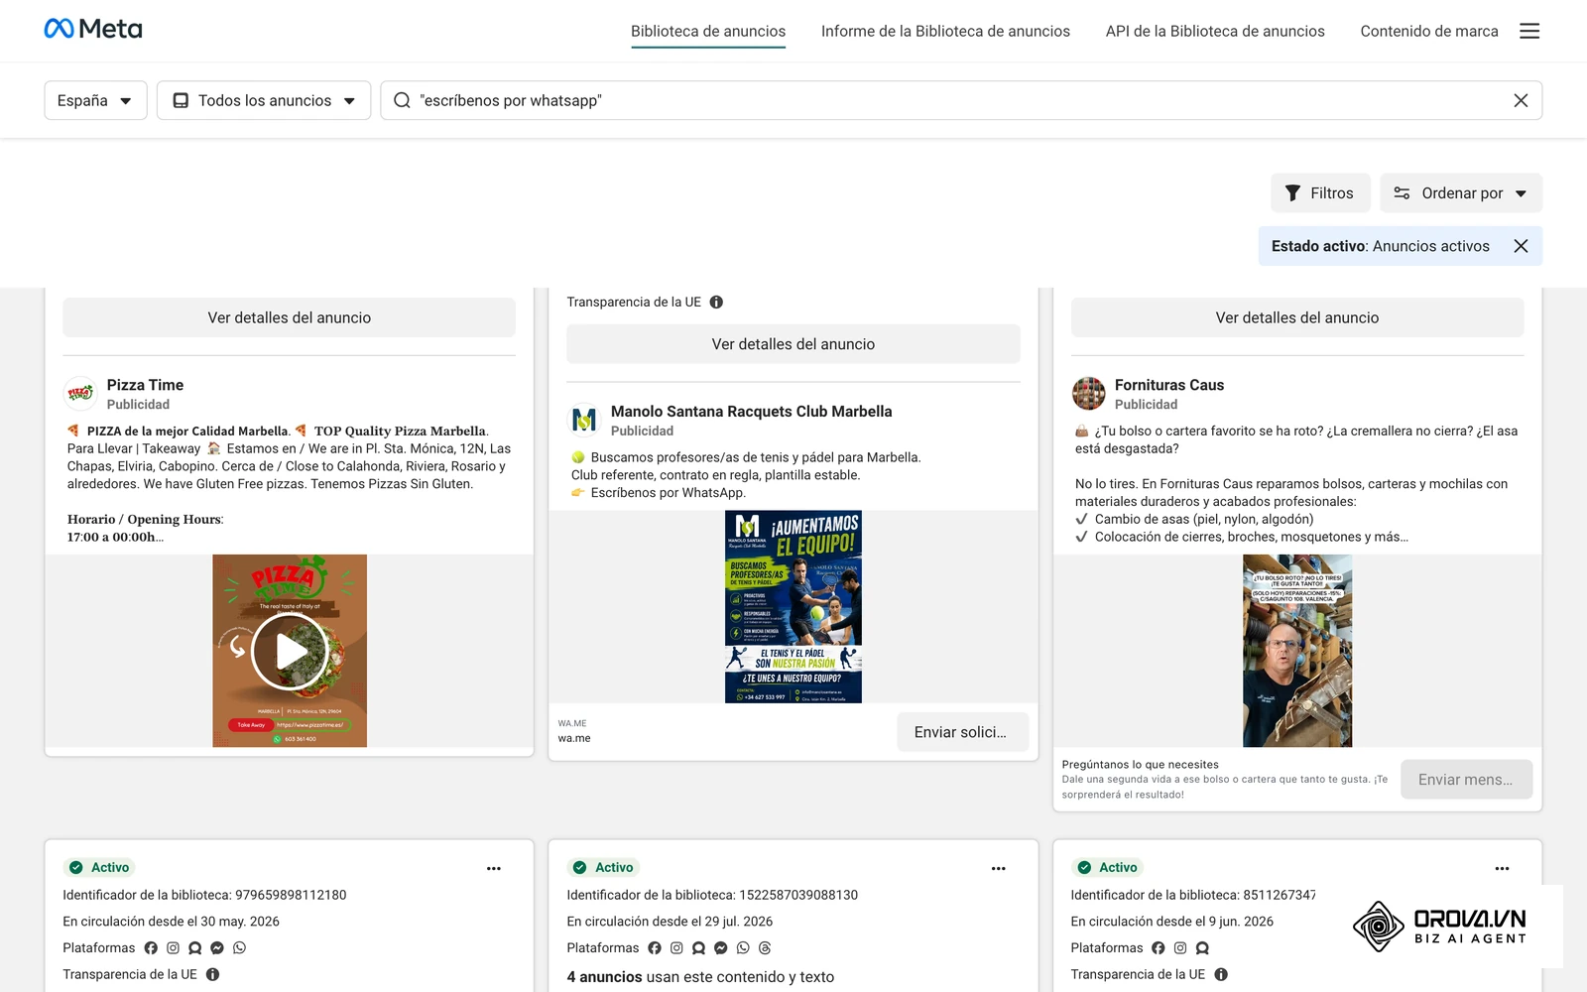1587x992 pixels.
Task: Click Messenger platform icon on ad 1522587039088130
Action: point(721,947)
